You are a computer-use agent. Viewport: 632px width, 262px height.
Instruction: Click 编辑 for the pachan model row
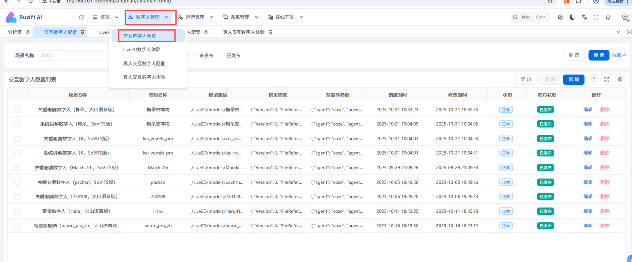[x=588, y=182]
